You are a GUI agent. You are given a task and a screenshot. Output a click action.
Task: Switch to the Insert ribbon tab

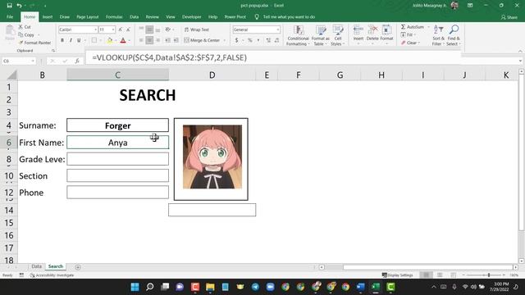pos(48,16)
